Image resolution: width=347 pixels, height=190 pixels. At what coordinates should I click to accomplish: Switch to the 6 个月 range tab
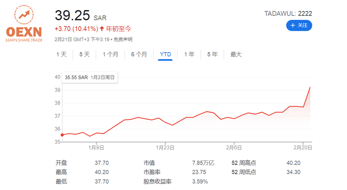pyautogui.click(x=139, y=54)
